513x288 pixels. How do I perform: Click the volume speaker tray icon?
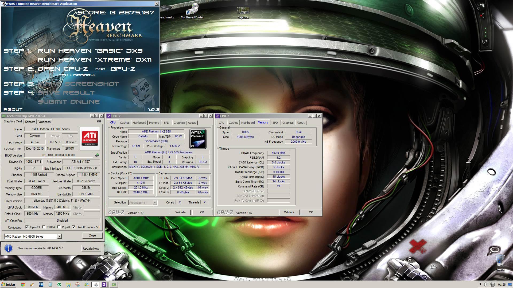[486, 285]
